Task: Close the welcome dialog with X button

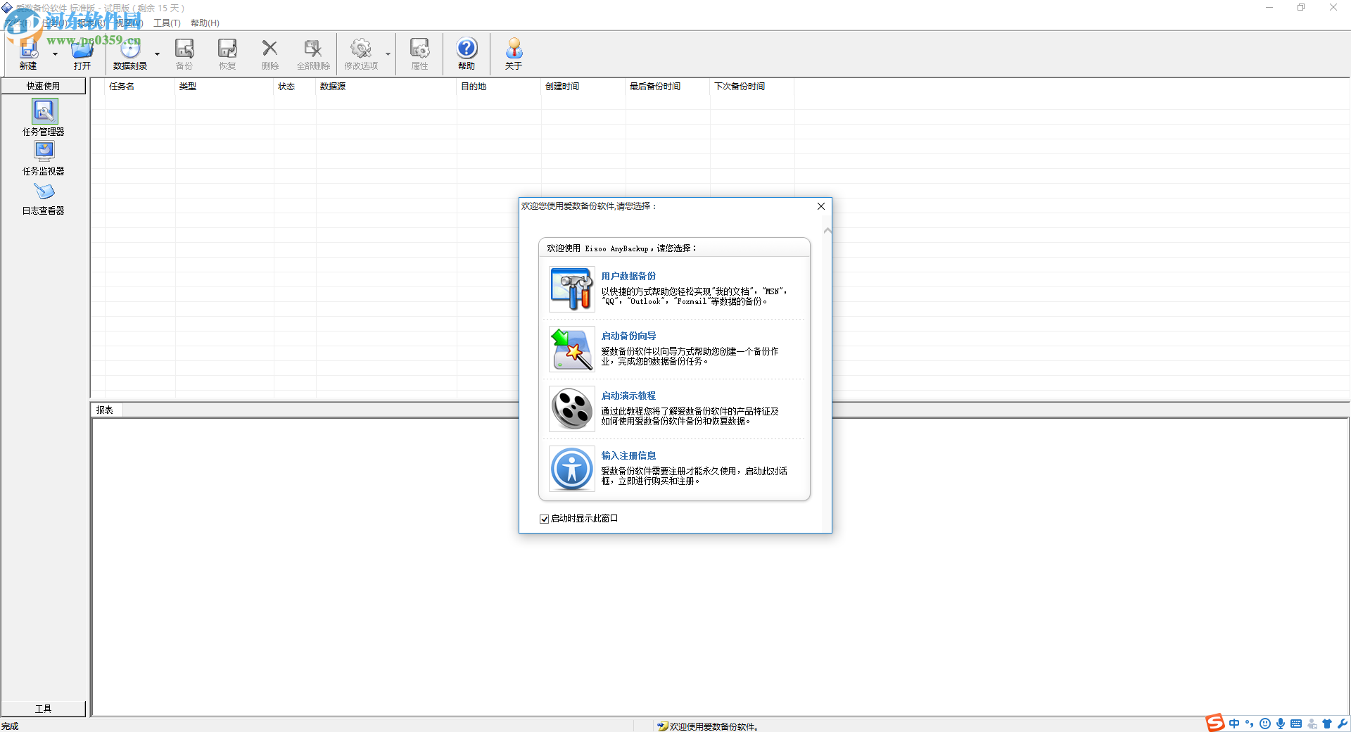Action: point(821,206)
